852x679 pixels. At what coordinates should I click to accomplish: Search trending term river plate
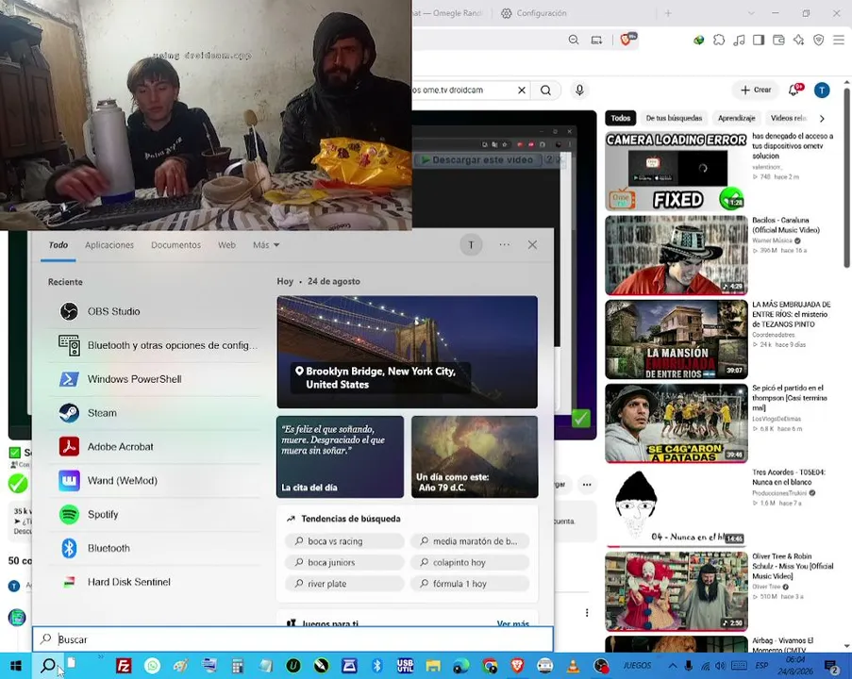click(344, 584)
